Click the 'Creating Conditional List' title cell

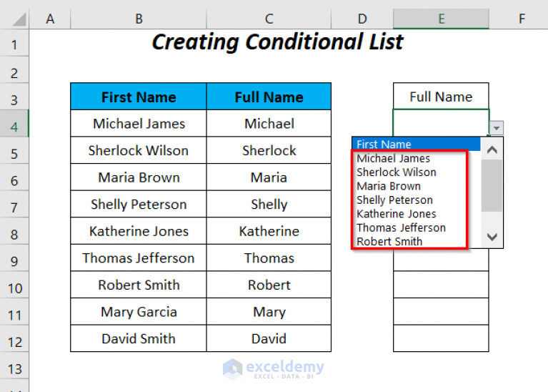pyautogui.click(x=277, y=42)
